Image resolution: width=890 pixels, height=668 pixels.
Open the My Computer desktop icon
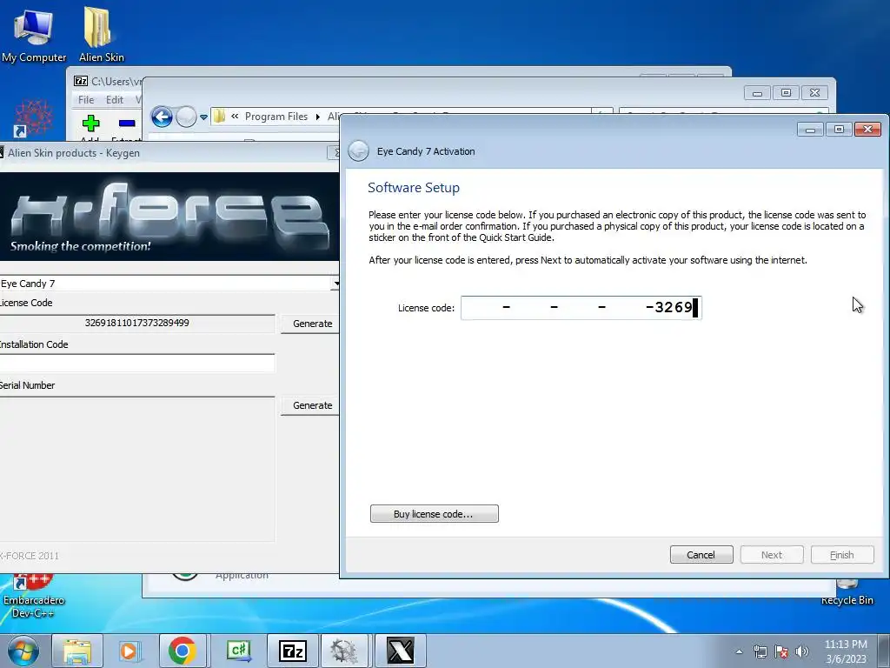(34, 34)
